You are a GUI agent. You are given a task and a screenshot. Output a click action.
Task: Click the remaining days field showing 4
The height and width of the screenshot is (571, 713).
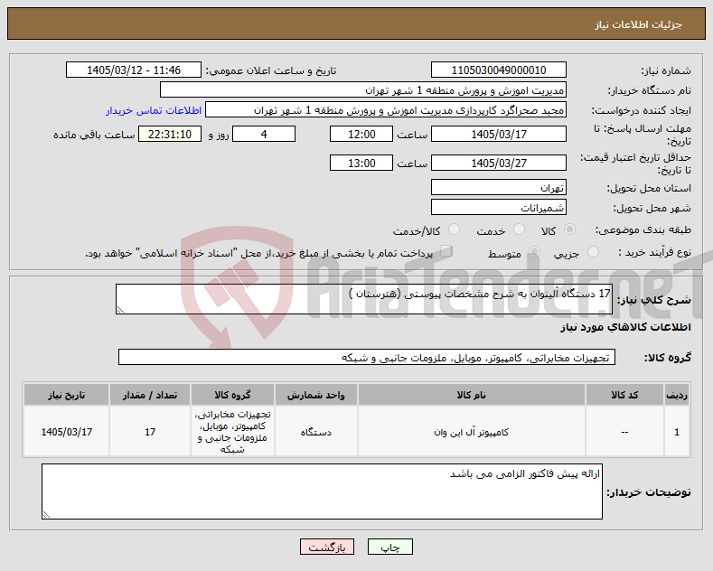(264, 134)
